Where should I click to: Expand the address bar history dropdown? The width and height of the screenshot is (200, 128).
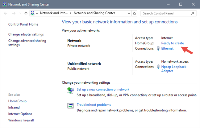click(129, 14)
